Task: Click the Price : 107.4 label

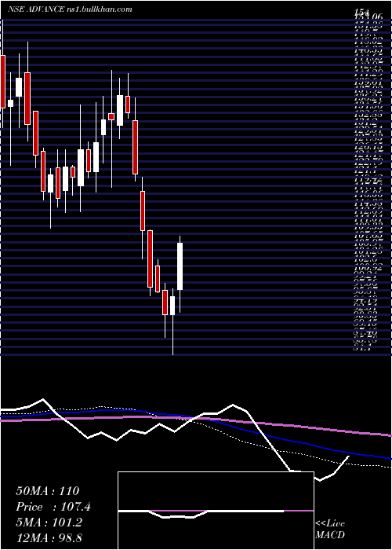Action: coord(53,507)
